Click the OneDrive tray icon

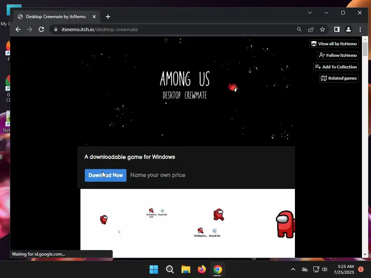point(304,269)
